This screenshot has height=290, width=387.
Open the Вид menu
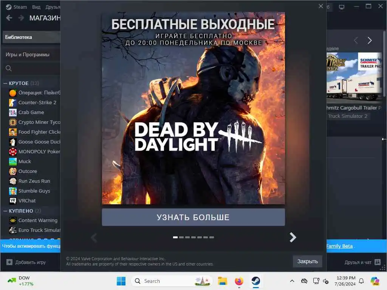point(36,7)
